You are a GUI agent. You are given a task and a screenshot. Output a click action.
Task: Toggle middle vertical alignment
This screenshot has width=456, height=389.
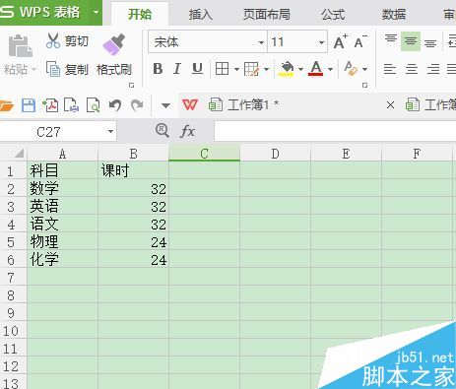point(411,41)
